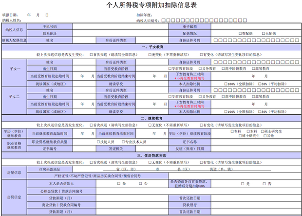The height and width of the screenshot is (216, 302).
Task: Click the 职业资格继续教育类型 label
Action: click(50, 142)
